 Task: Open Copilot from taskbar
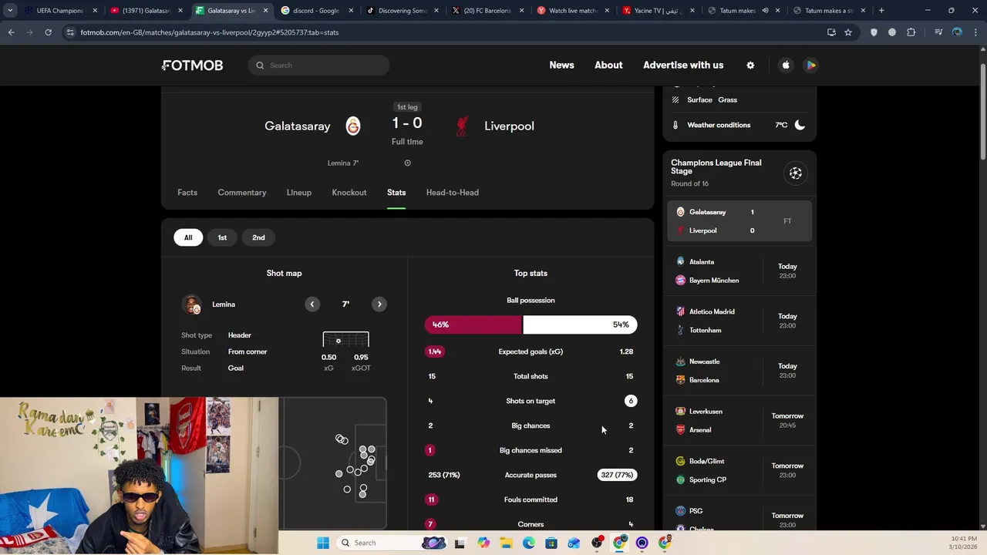coord(483,543)
